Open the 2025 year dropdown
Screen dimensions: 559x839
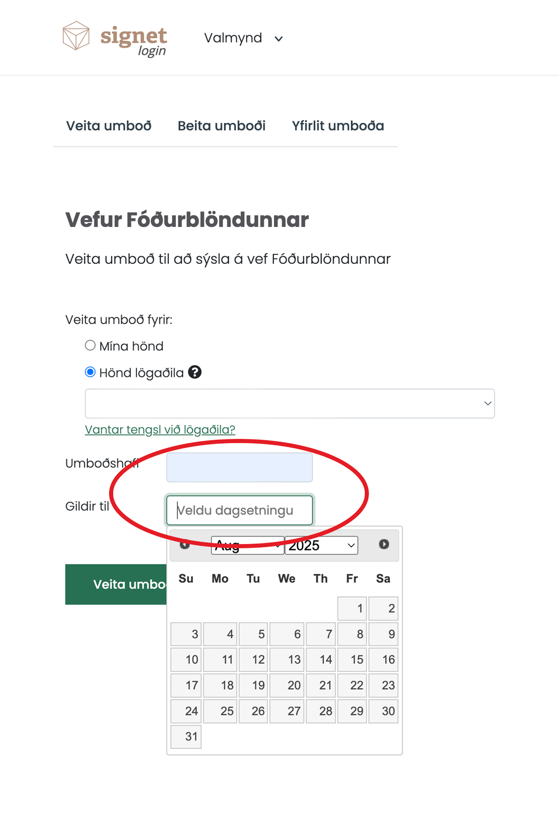[321, 546]
